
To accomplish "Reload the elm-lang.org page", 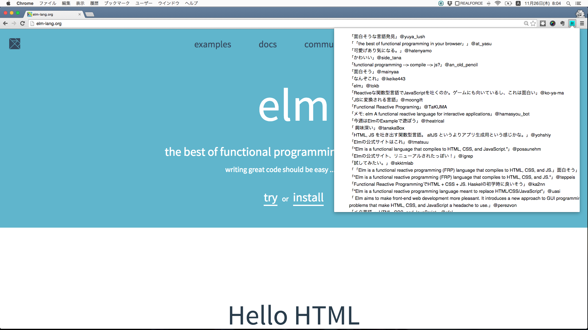I will coord(22,23).
